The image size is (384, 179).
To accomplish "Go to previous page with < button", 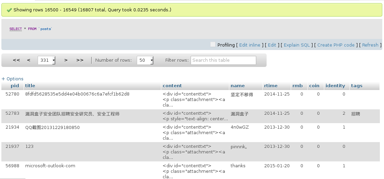I will (29, 60).
